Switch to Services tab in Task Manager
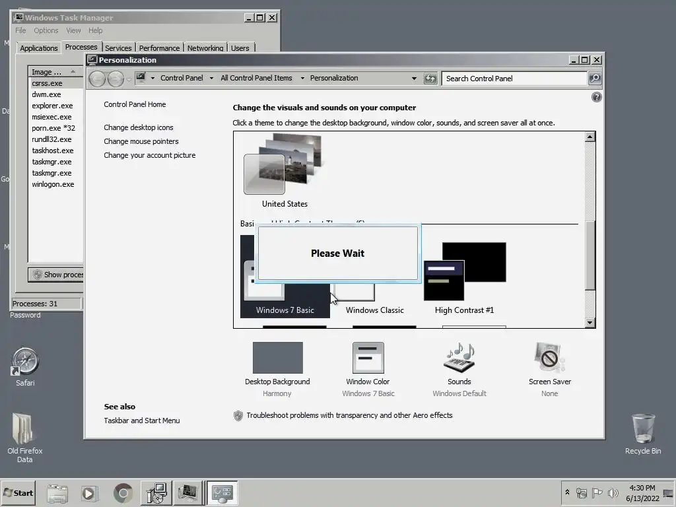This screenshot has height=507, width=676. [x=118, y=48]
